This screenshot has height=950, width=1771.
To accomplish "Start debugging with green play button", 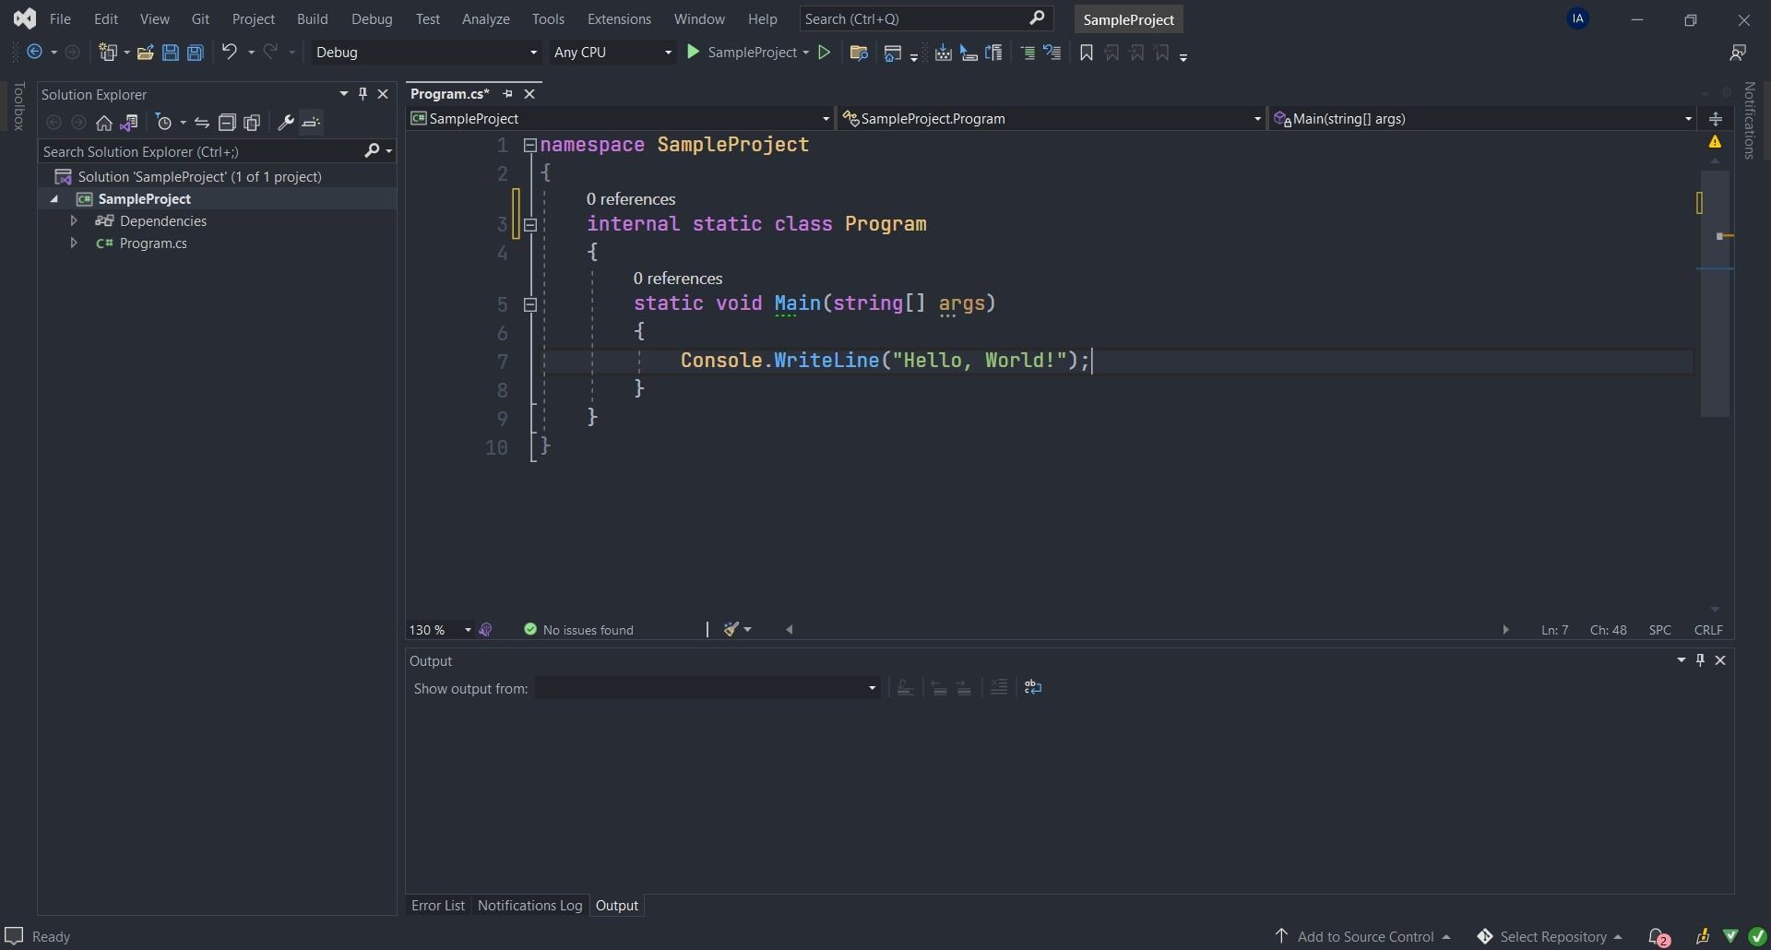I will click(694, 53).
